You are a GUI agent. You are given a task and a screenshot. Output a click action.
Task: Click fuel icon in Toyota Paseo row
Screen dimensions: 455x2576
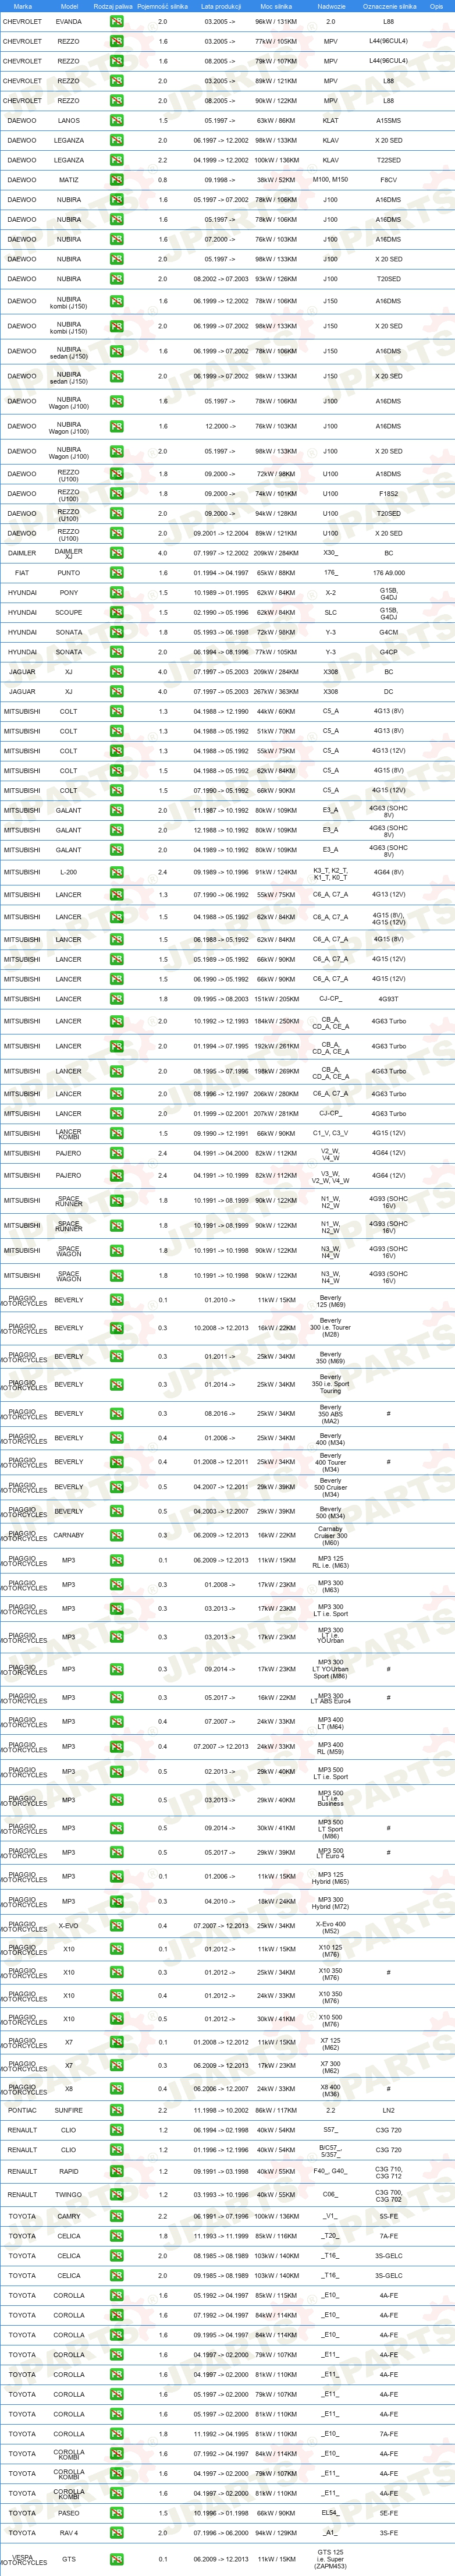click(x=116, y=2513)
